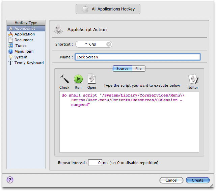Select Menu Item hotkey type
The image size is (216, 191).
26,51
